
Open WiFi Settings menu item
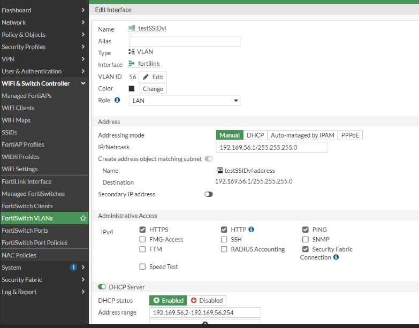44,169
